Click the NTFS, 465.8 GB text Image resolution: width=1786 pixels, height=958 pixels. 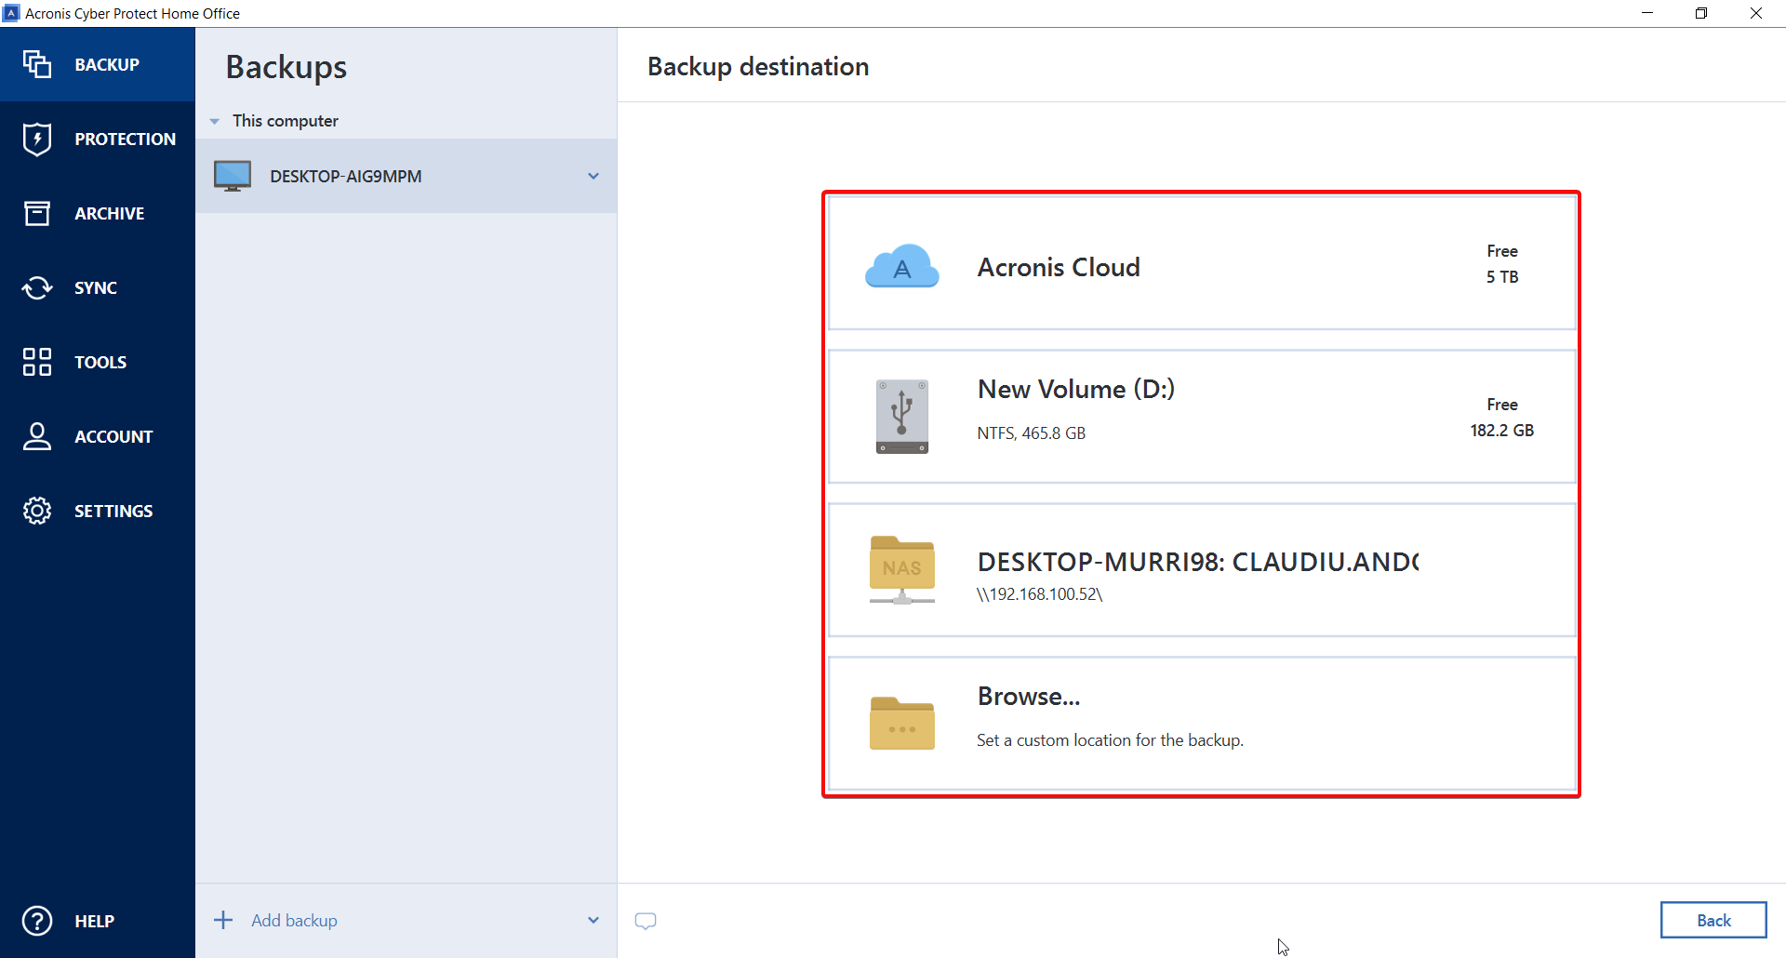click(x=1031, y=433)
